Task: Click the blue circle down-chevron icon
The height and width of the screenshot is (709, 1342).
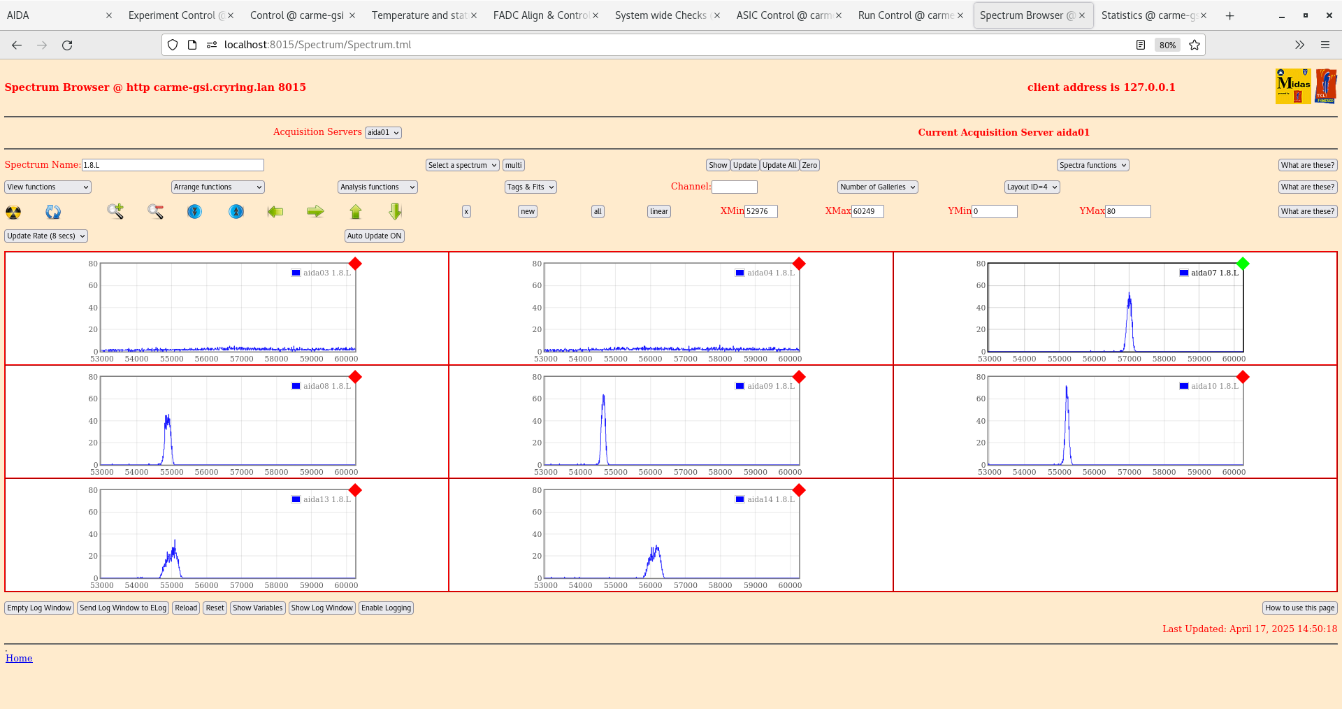Action: tap(195, 211)
